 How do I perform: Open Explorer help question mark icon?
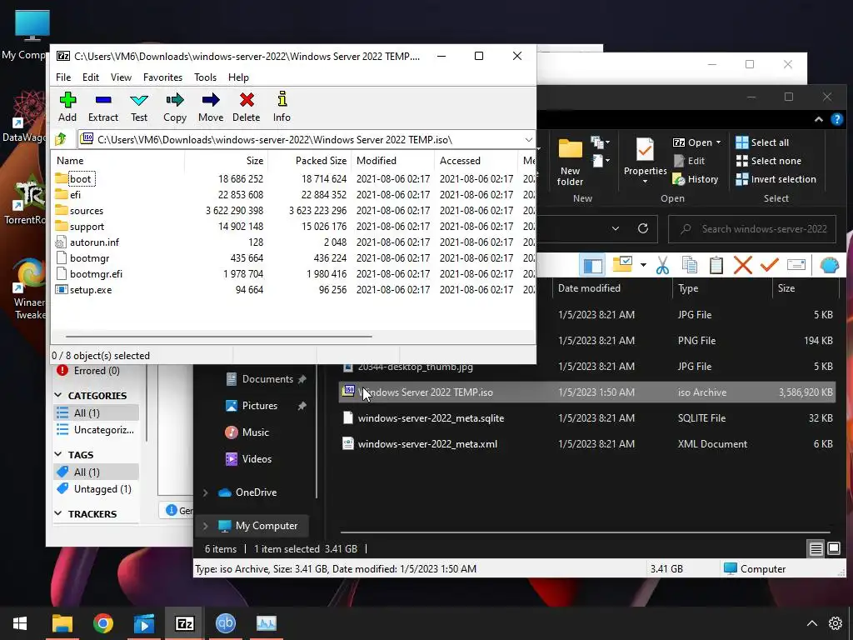click(x=836, y=119)
